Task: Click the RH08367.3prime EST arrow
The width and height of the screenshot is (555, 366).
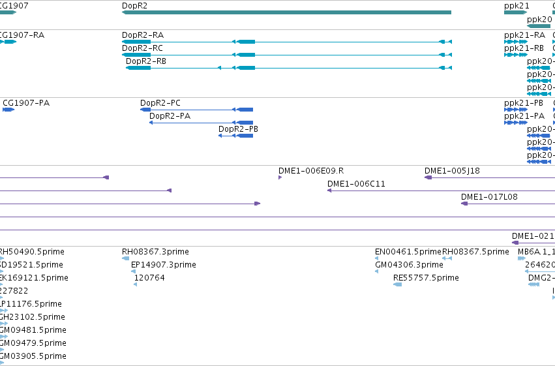Action: (x=126, y=258)
